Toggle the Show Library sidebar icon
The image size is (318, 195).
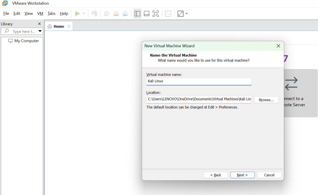click(x=137, y=14)
